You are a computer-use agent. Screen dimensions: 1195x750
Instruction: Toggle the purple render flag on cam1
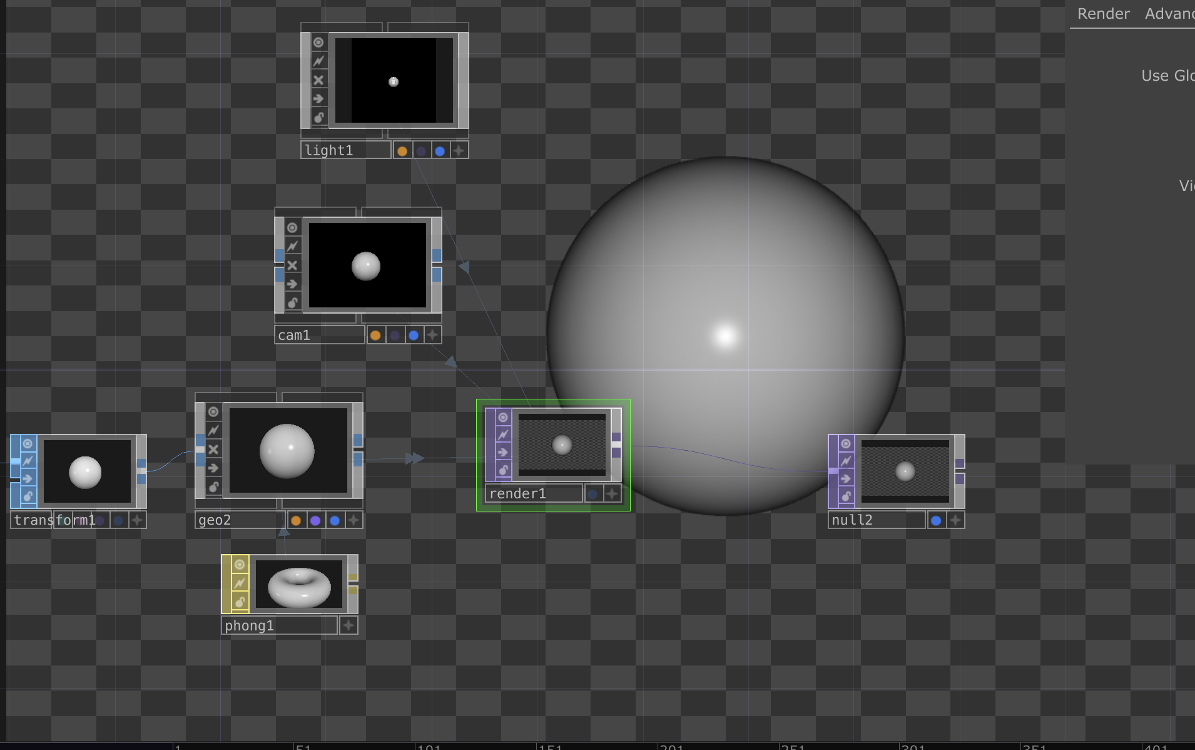(x=394, y=335)
